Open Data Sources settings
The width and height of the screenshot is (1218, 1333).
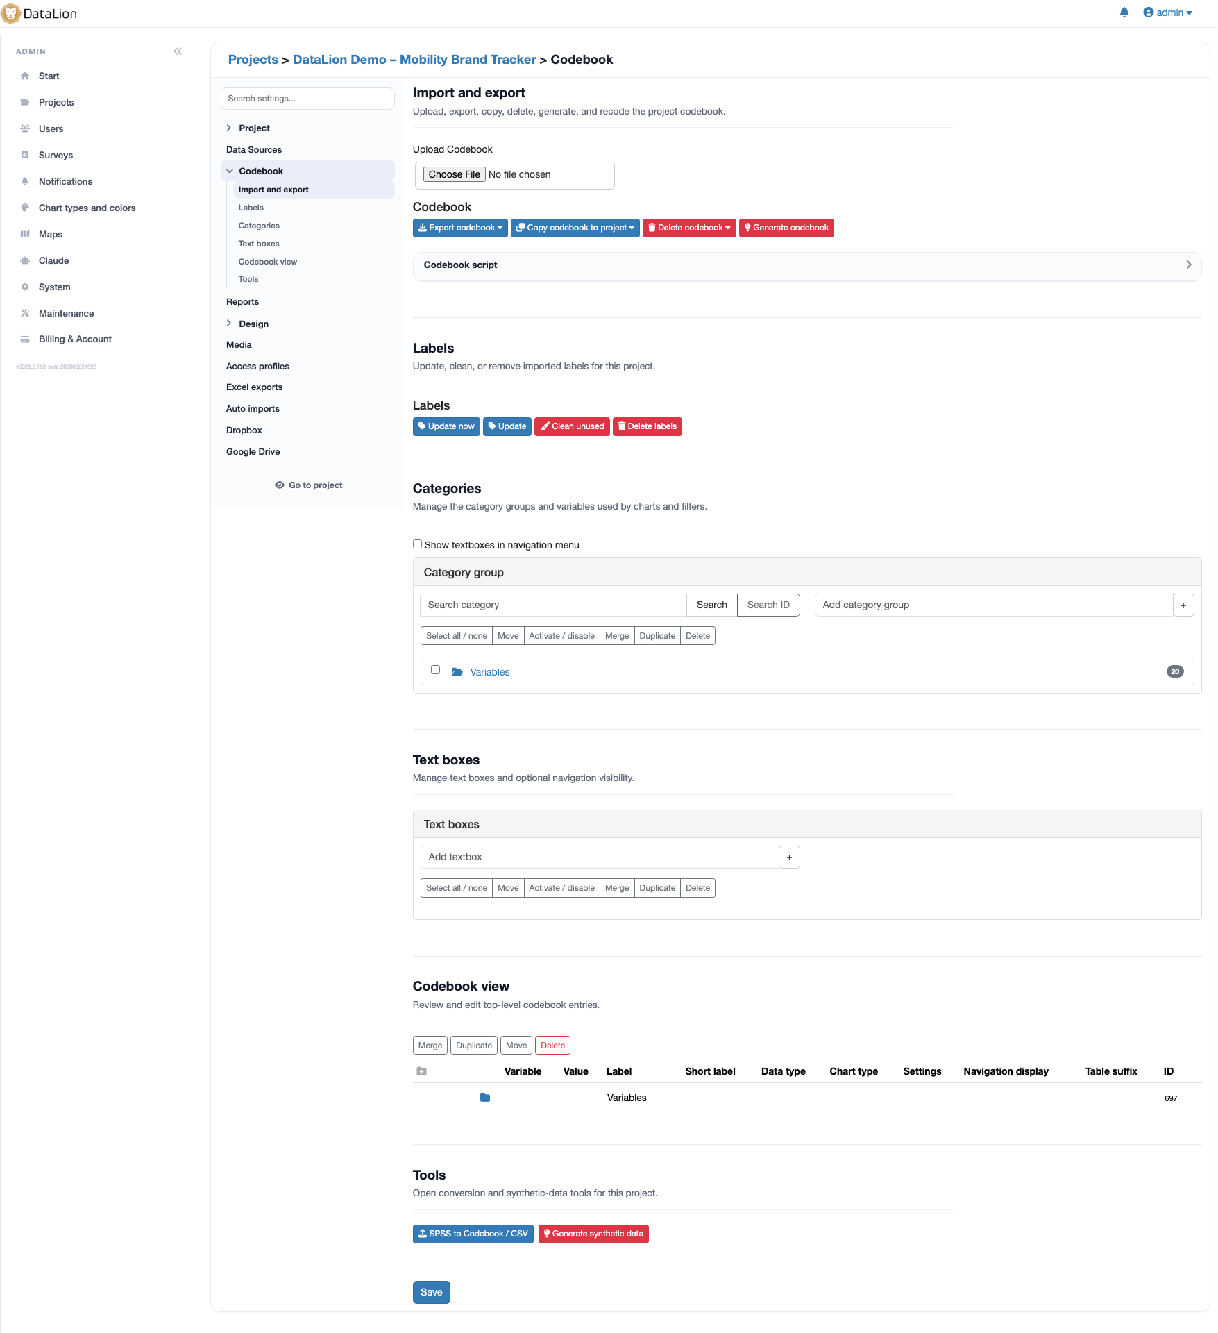tap(254, 150)
